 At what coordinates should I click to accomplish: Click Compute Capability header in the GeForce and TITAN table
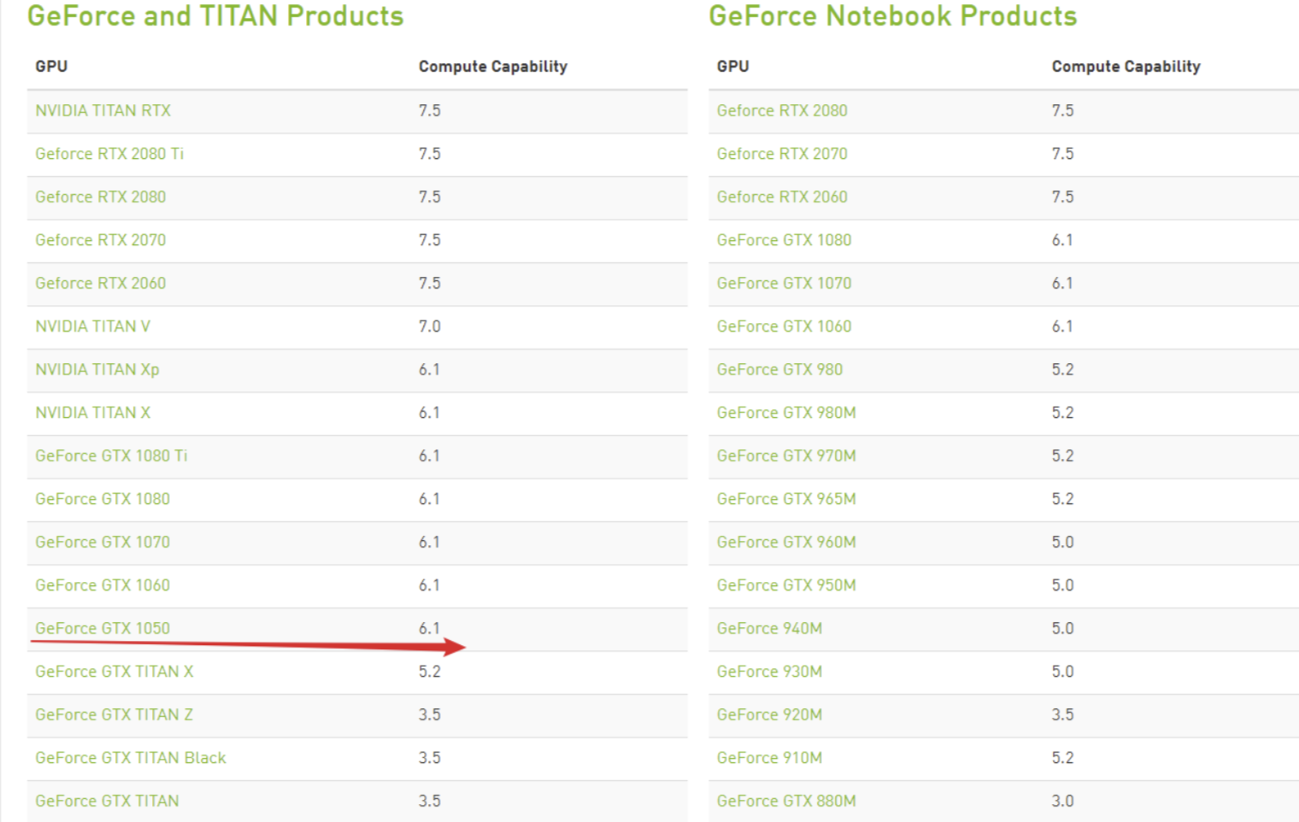pyautogui.click(x=493, y=67)
